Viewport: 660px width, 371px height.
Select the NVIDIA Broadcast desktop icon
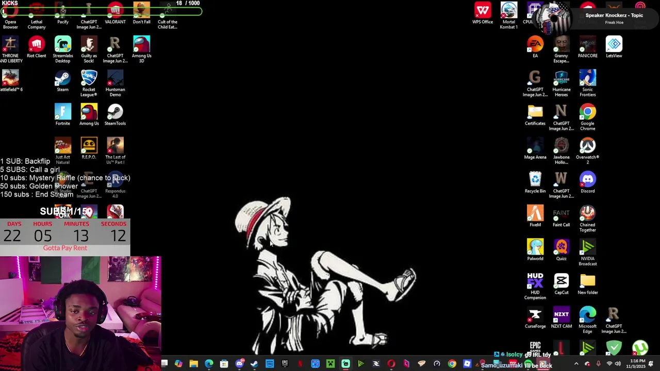[x=587, y=252]
